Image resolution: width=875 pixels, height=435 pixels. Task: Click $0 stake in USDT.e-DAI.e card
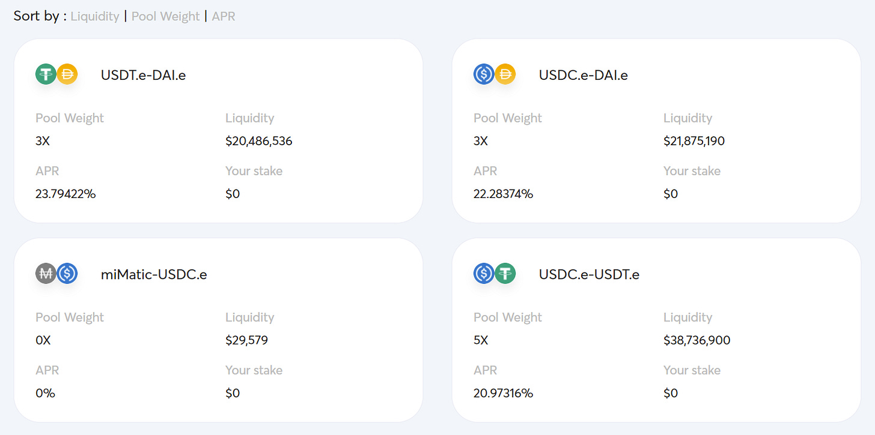tap(233, 194)
